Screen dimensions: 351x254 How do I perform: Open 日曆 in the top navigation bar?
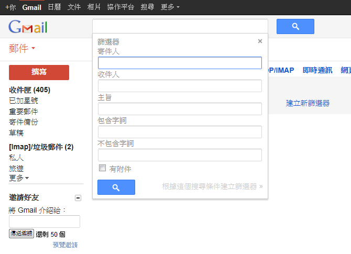54,7
